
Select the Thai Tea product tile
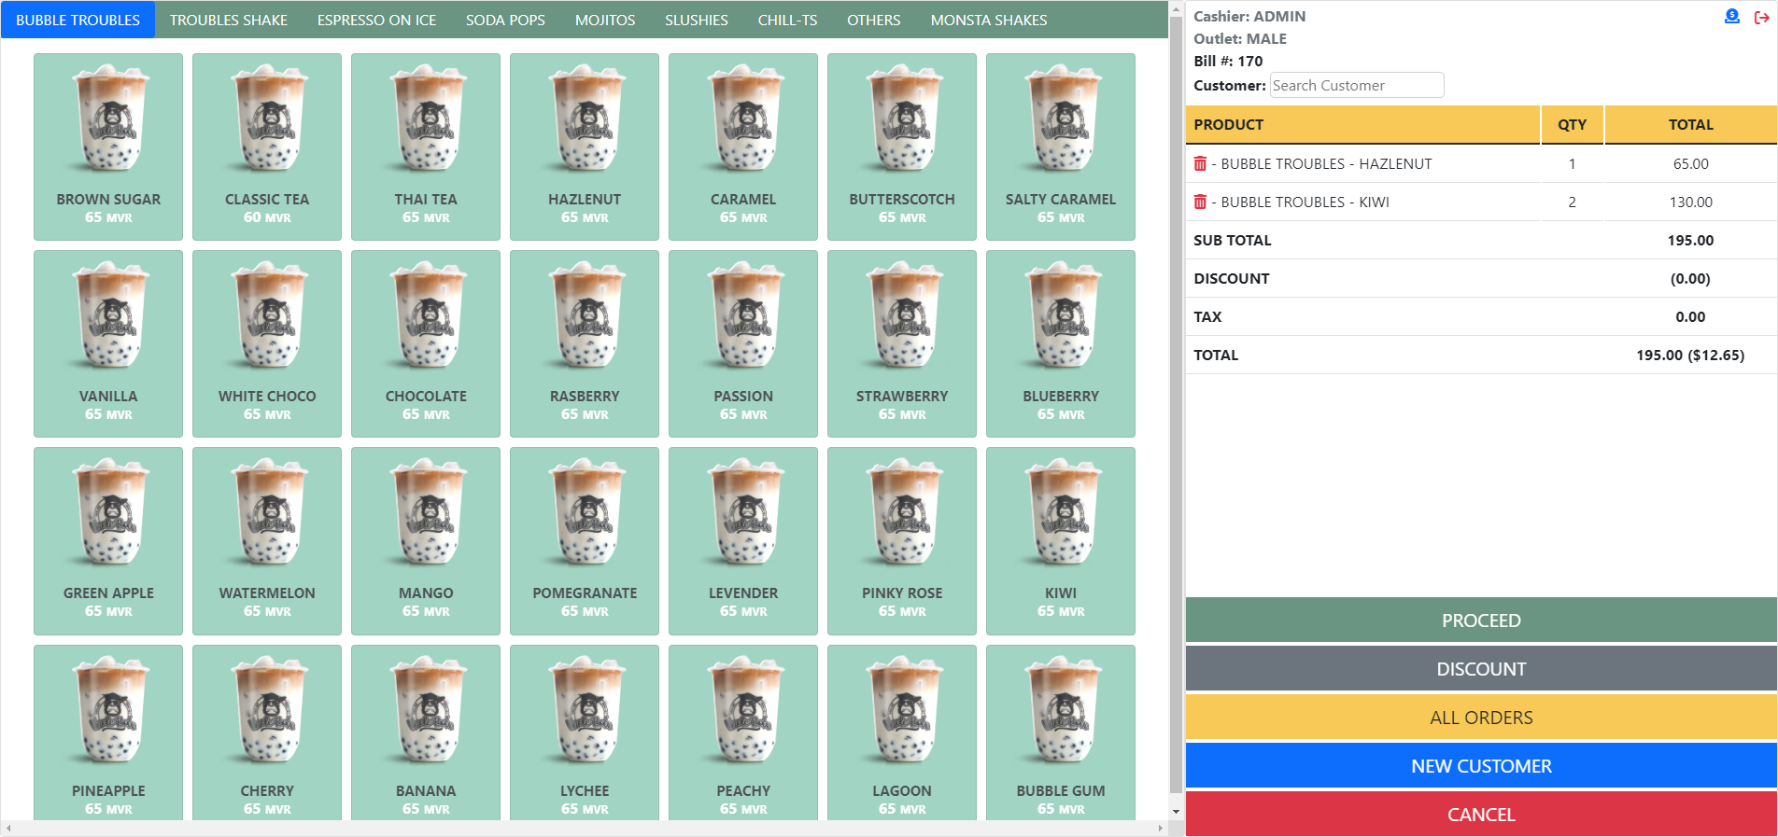pyautogui.click(x=426, y=146)
